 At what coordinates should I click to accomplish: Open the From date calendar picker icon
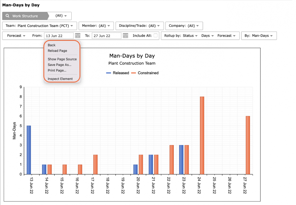click(78, 36)
